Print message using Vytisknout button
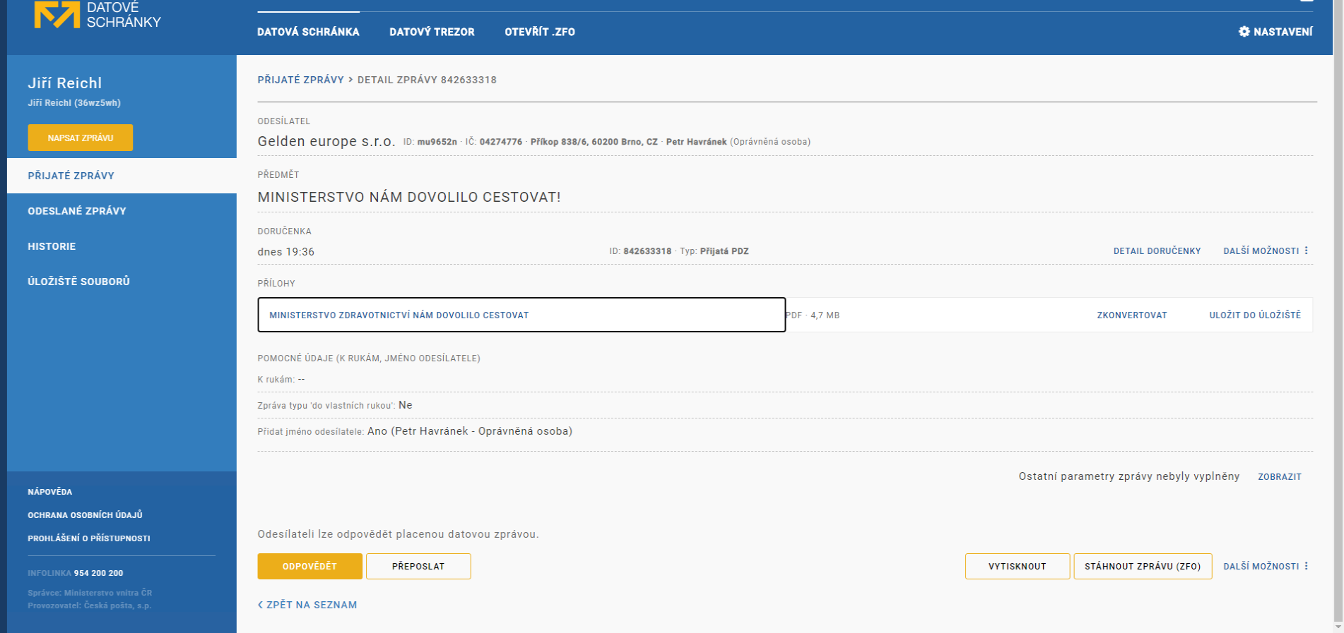The image size is (1344, 633). 1017,567
